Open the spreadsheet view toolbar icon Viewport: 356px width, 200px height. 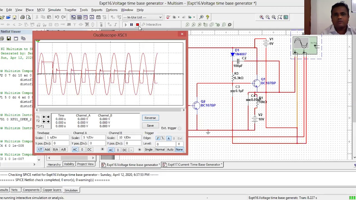point(79,17)
